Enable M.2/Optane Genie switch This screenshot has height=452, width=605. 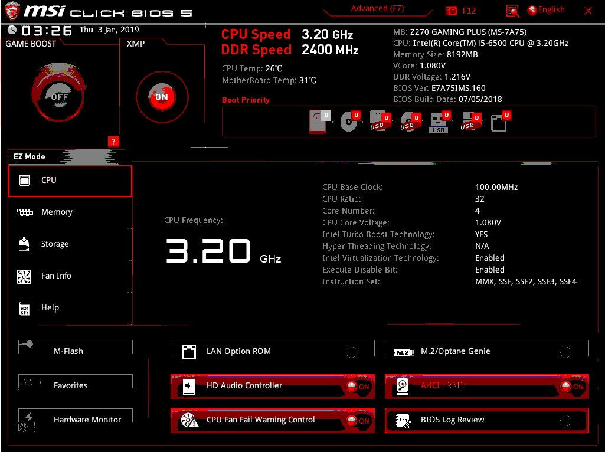[x=565, y=352]
